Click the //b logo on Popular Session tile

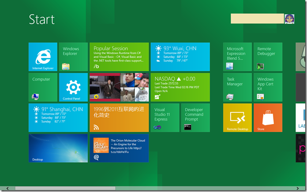pos(96,66)
